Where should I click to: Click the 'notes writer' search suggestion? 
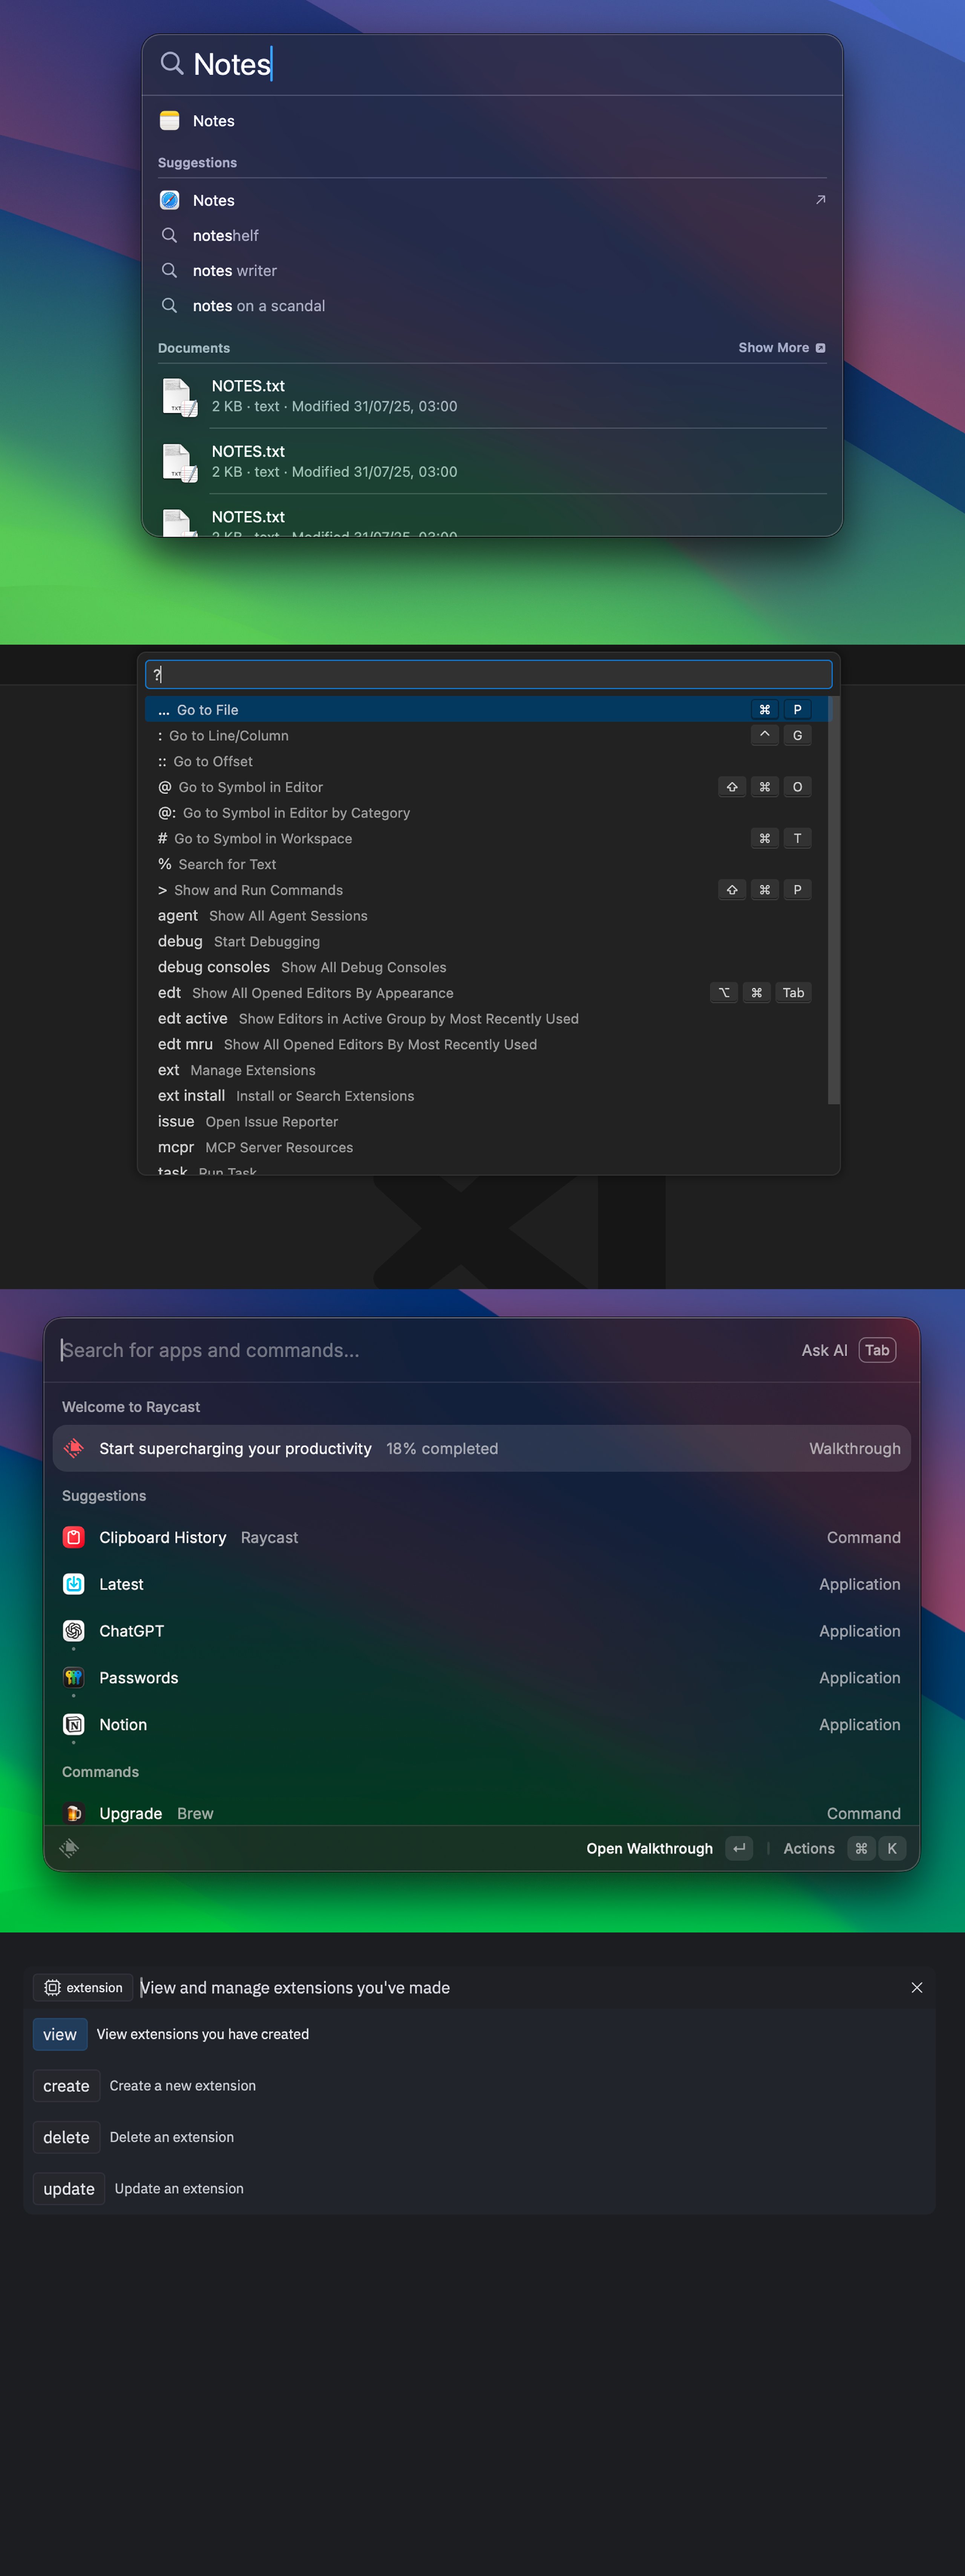coord(235,271)
